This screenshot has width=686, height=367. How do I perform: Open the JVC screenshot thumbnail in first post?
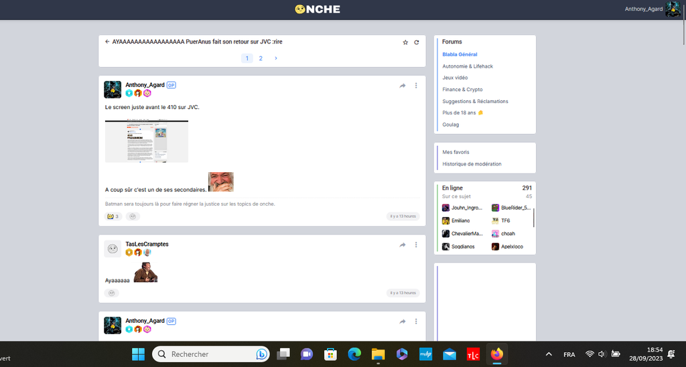coord(147,141)
